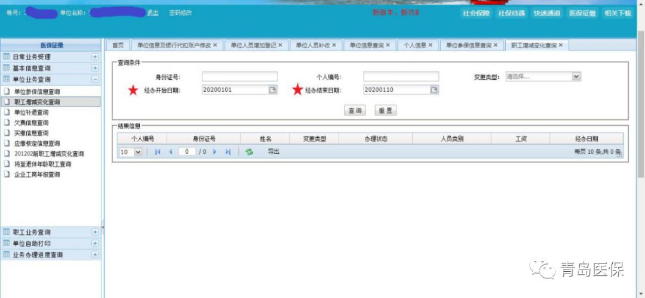This screenshot has width=645, height=298.
Task: Click the refresh icon in pagination bar
Action: [249, 152]
